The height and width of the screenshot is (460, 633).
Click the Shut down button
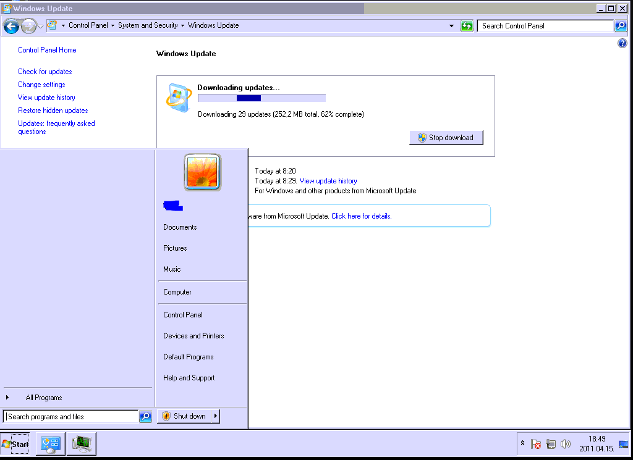[x=184, y=416]
